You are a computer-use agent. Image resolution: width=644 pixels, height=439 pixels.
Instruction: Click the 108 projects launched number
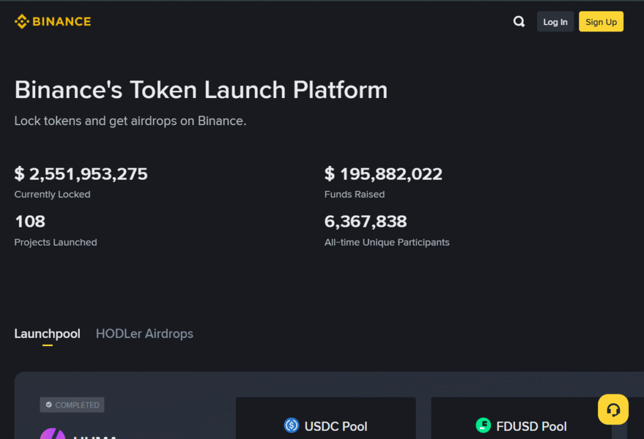pyautogui.click(x=30, y=222)
